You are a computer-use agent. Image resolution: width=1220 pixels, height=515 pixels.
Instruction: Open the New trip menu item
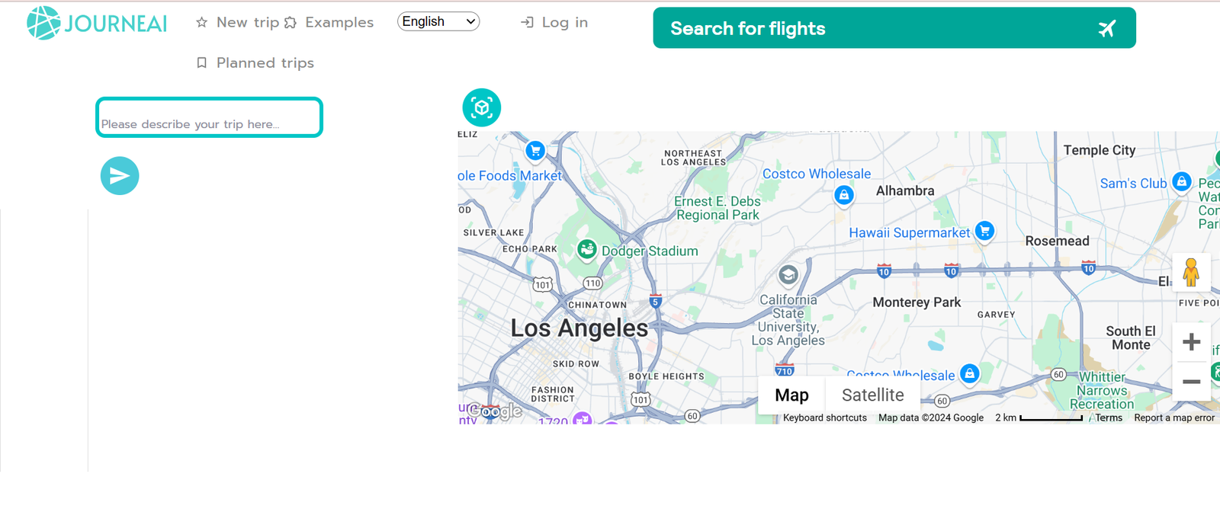tap(238, 23)
